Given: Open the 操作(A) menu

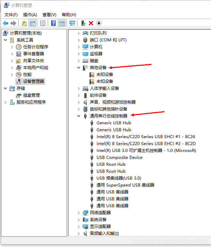Looking at the screenshot, I should point(30,15).
